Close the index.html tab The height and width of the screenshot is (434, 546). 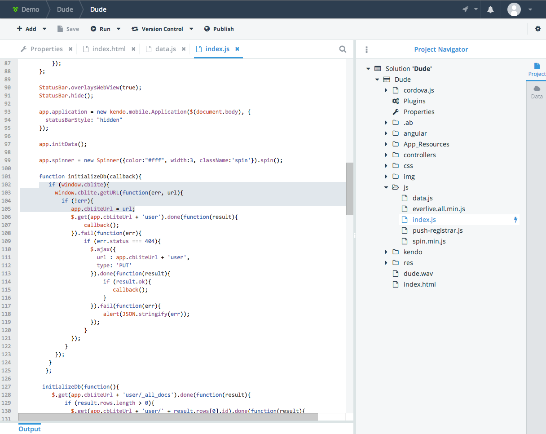coord(133,49)
